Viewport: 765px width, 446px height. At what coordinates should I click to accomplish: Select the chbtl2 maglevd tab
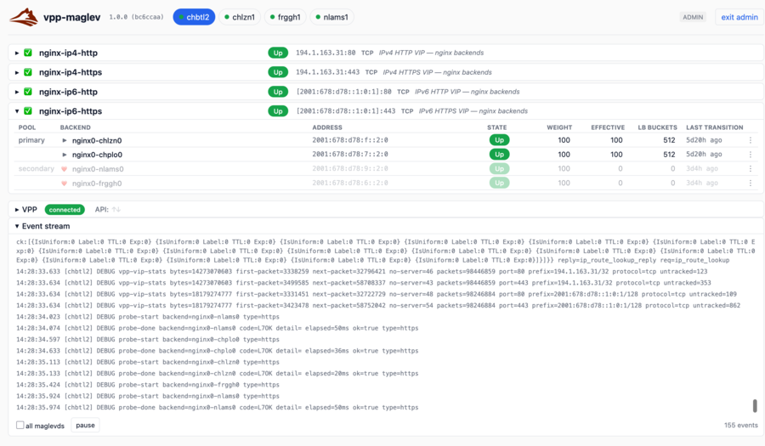point(194,17)
